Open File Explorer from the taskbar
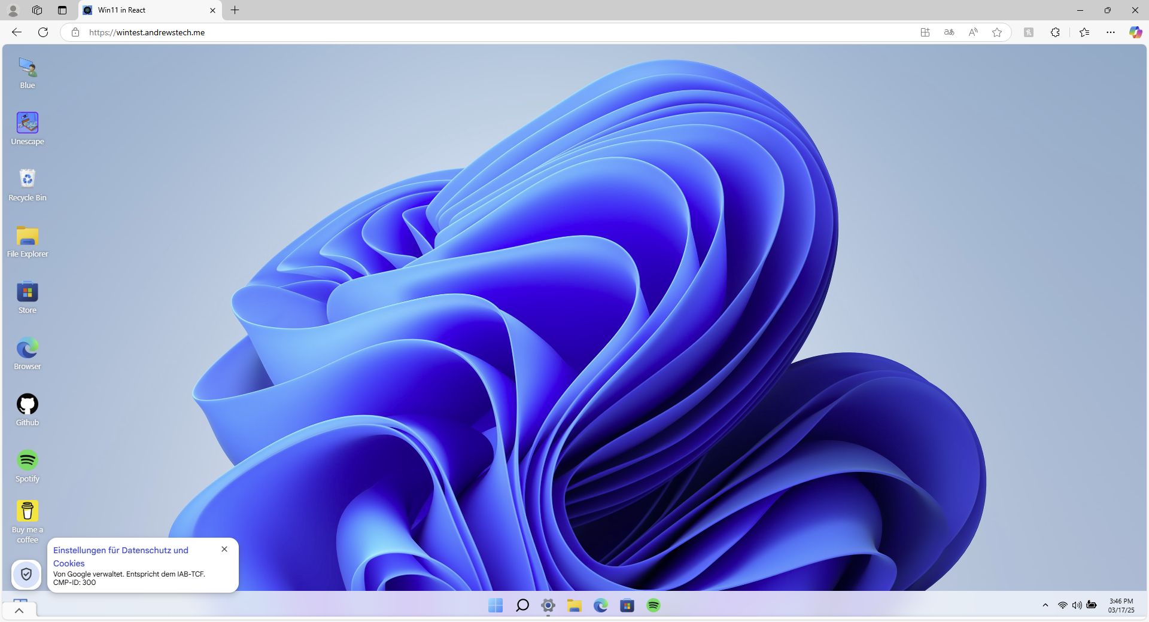 pos(574,606)
